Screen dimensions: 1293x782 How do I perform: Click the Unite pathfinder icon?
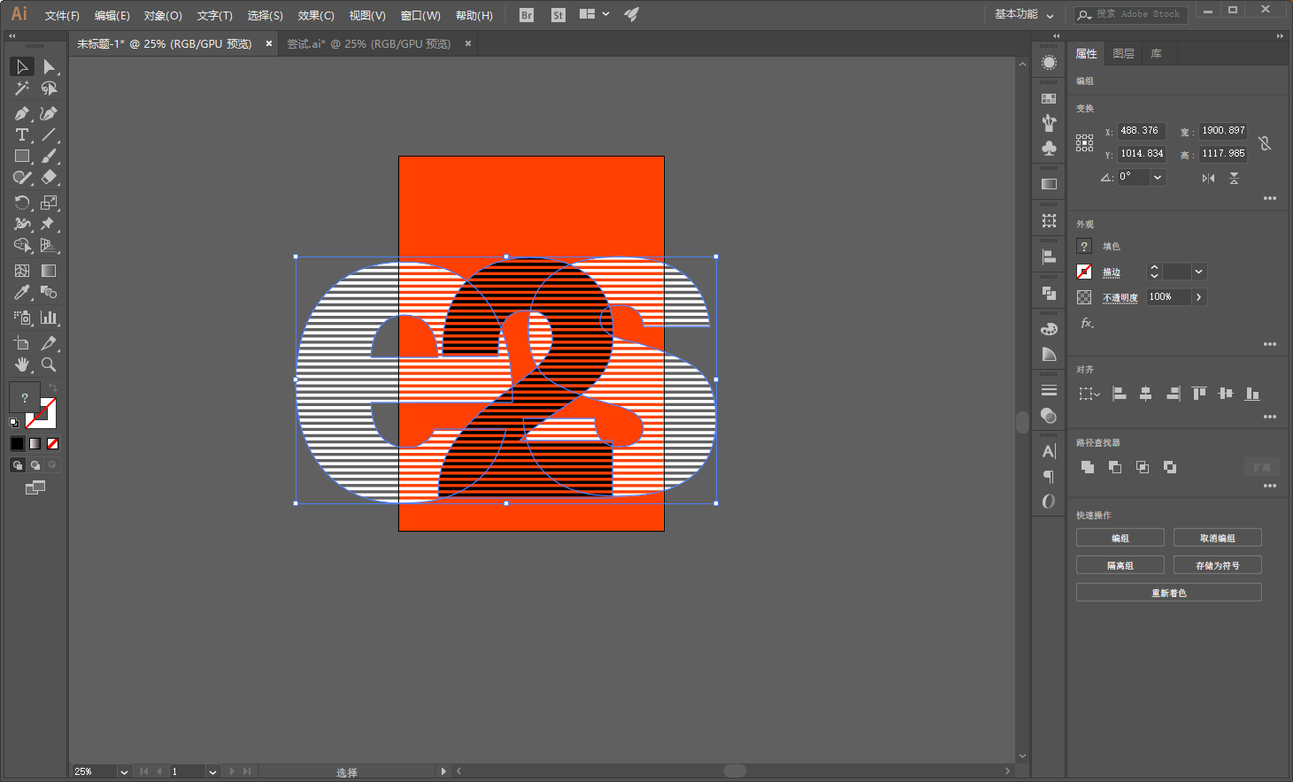(1088, 467)
